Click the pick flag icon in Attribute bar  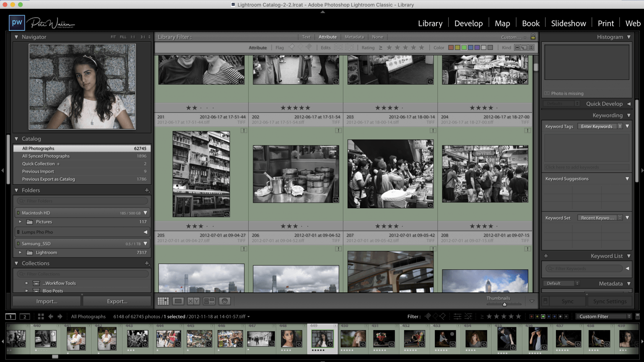point(292,47)
